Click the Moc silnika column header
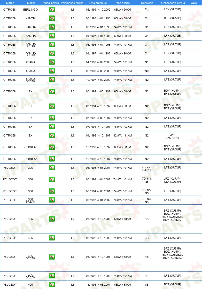The height and width of the screenshot is (289, 202). (123, 3)
